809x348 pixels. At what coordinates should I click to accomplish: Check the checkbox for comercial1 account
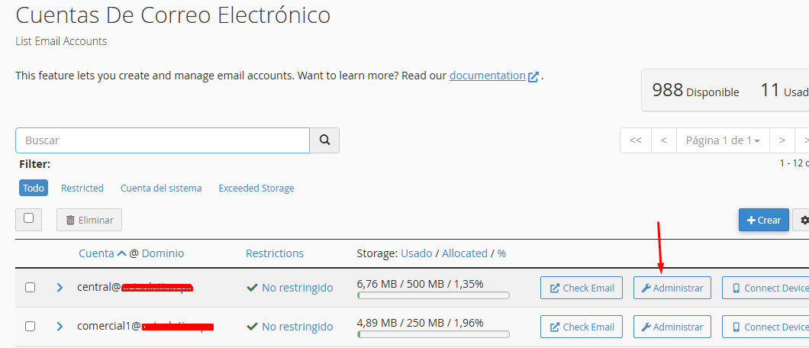31,327
